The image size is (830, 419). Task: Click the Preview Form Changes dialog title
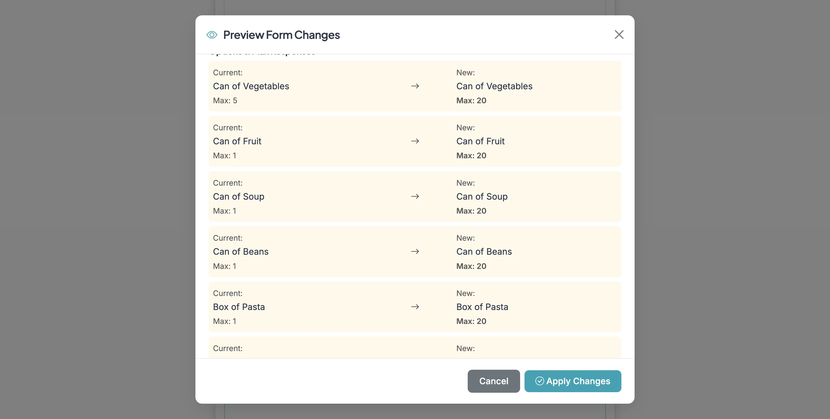pyautogui.click(x=281, y=35)
